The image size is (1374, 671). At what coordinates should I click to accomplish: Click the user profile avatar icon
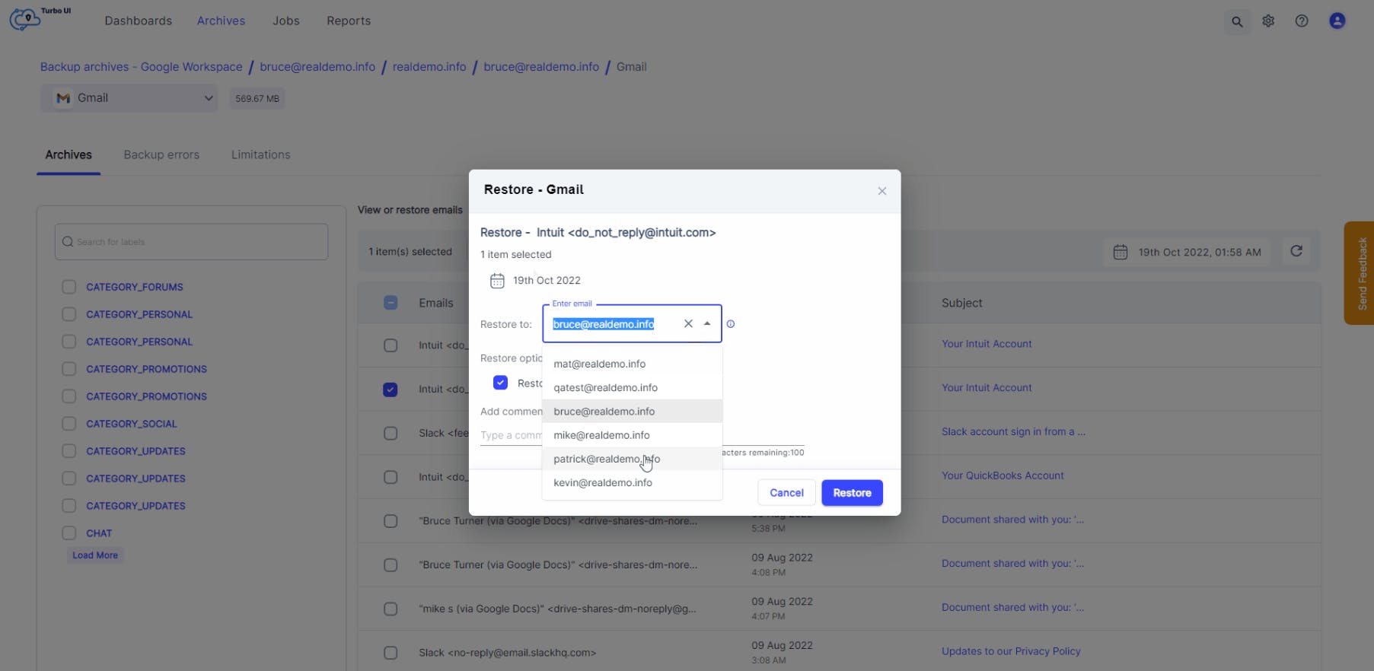pyautogui.click(x=1337, y=21)
